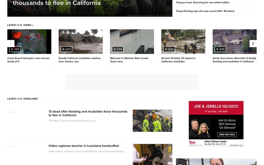The width and height of the screenshot is (264, 165).
Task: Play the 3:00 aerial view mudslides video
Action: click(220, 49)
